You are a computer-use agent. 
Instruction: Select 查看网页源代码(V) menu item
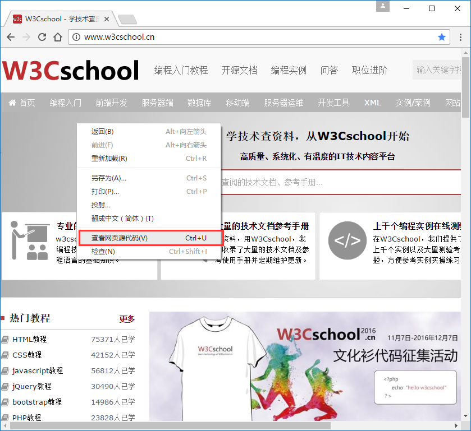pyautogui.click(x=149, y=238)
